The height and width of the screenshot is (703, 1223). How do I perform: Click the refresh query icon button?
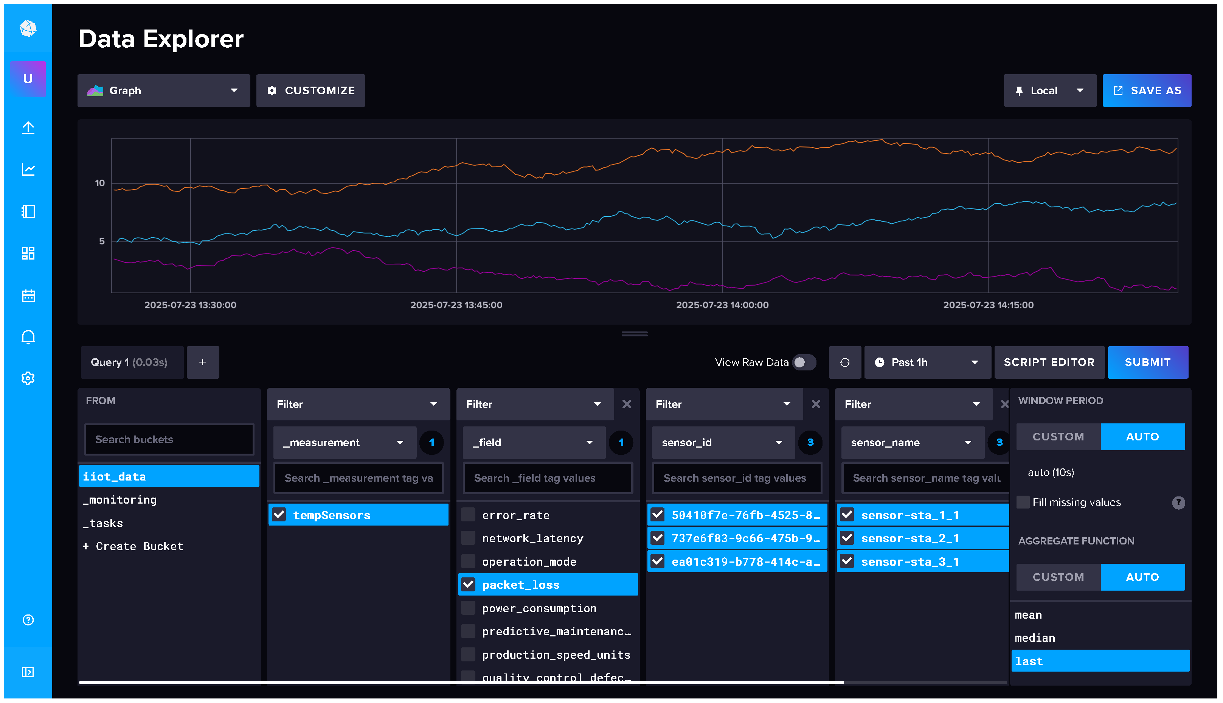click(x=844, y=362)
